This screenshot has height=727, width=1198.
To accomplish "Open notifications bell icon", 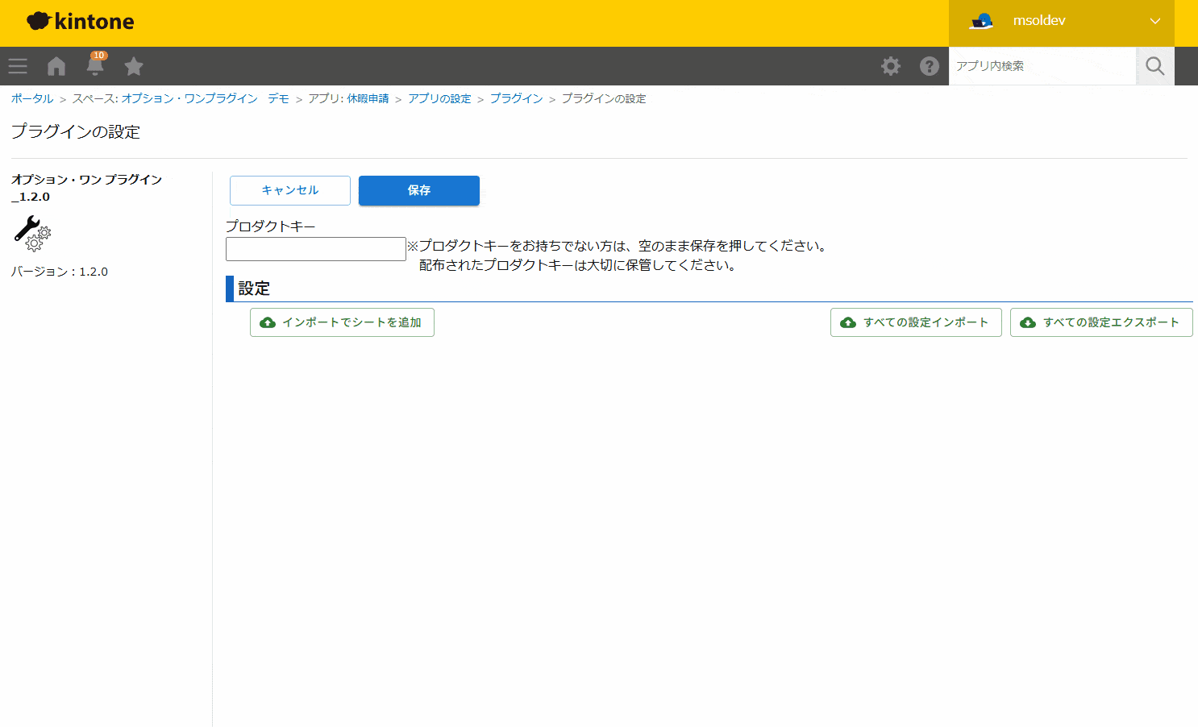I will tap(95, 64).
